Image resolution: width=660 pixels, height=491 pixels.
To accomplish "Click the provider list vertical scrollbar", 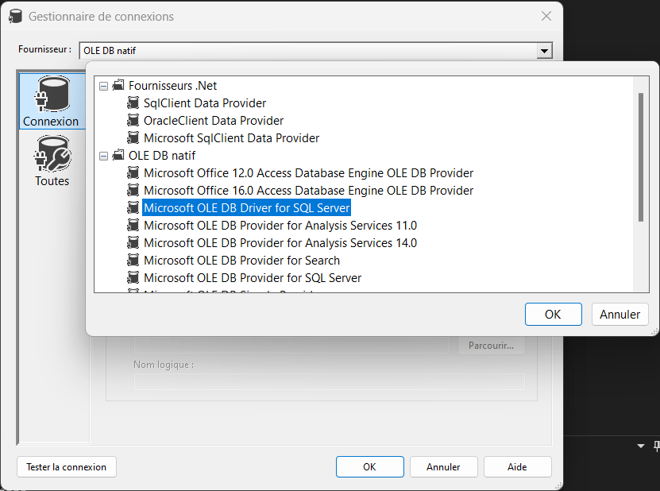I will (641, 157).
